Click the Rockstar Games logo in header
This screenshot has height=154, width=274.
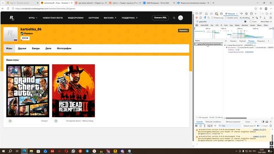tap(12, 18)
